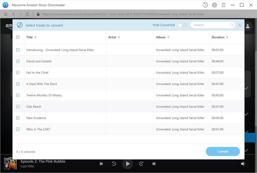Viewport: 257px width, 173px height.
Task: Click the Macsome app logo
Action: click(6, 5)
